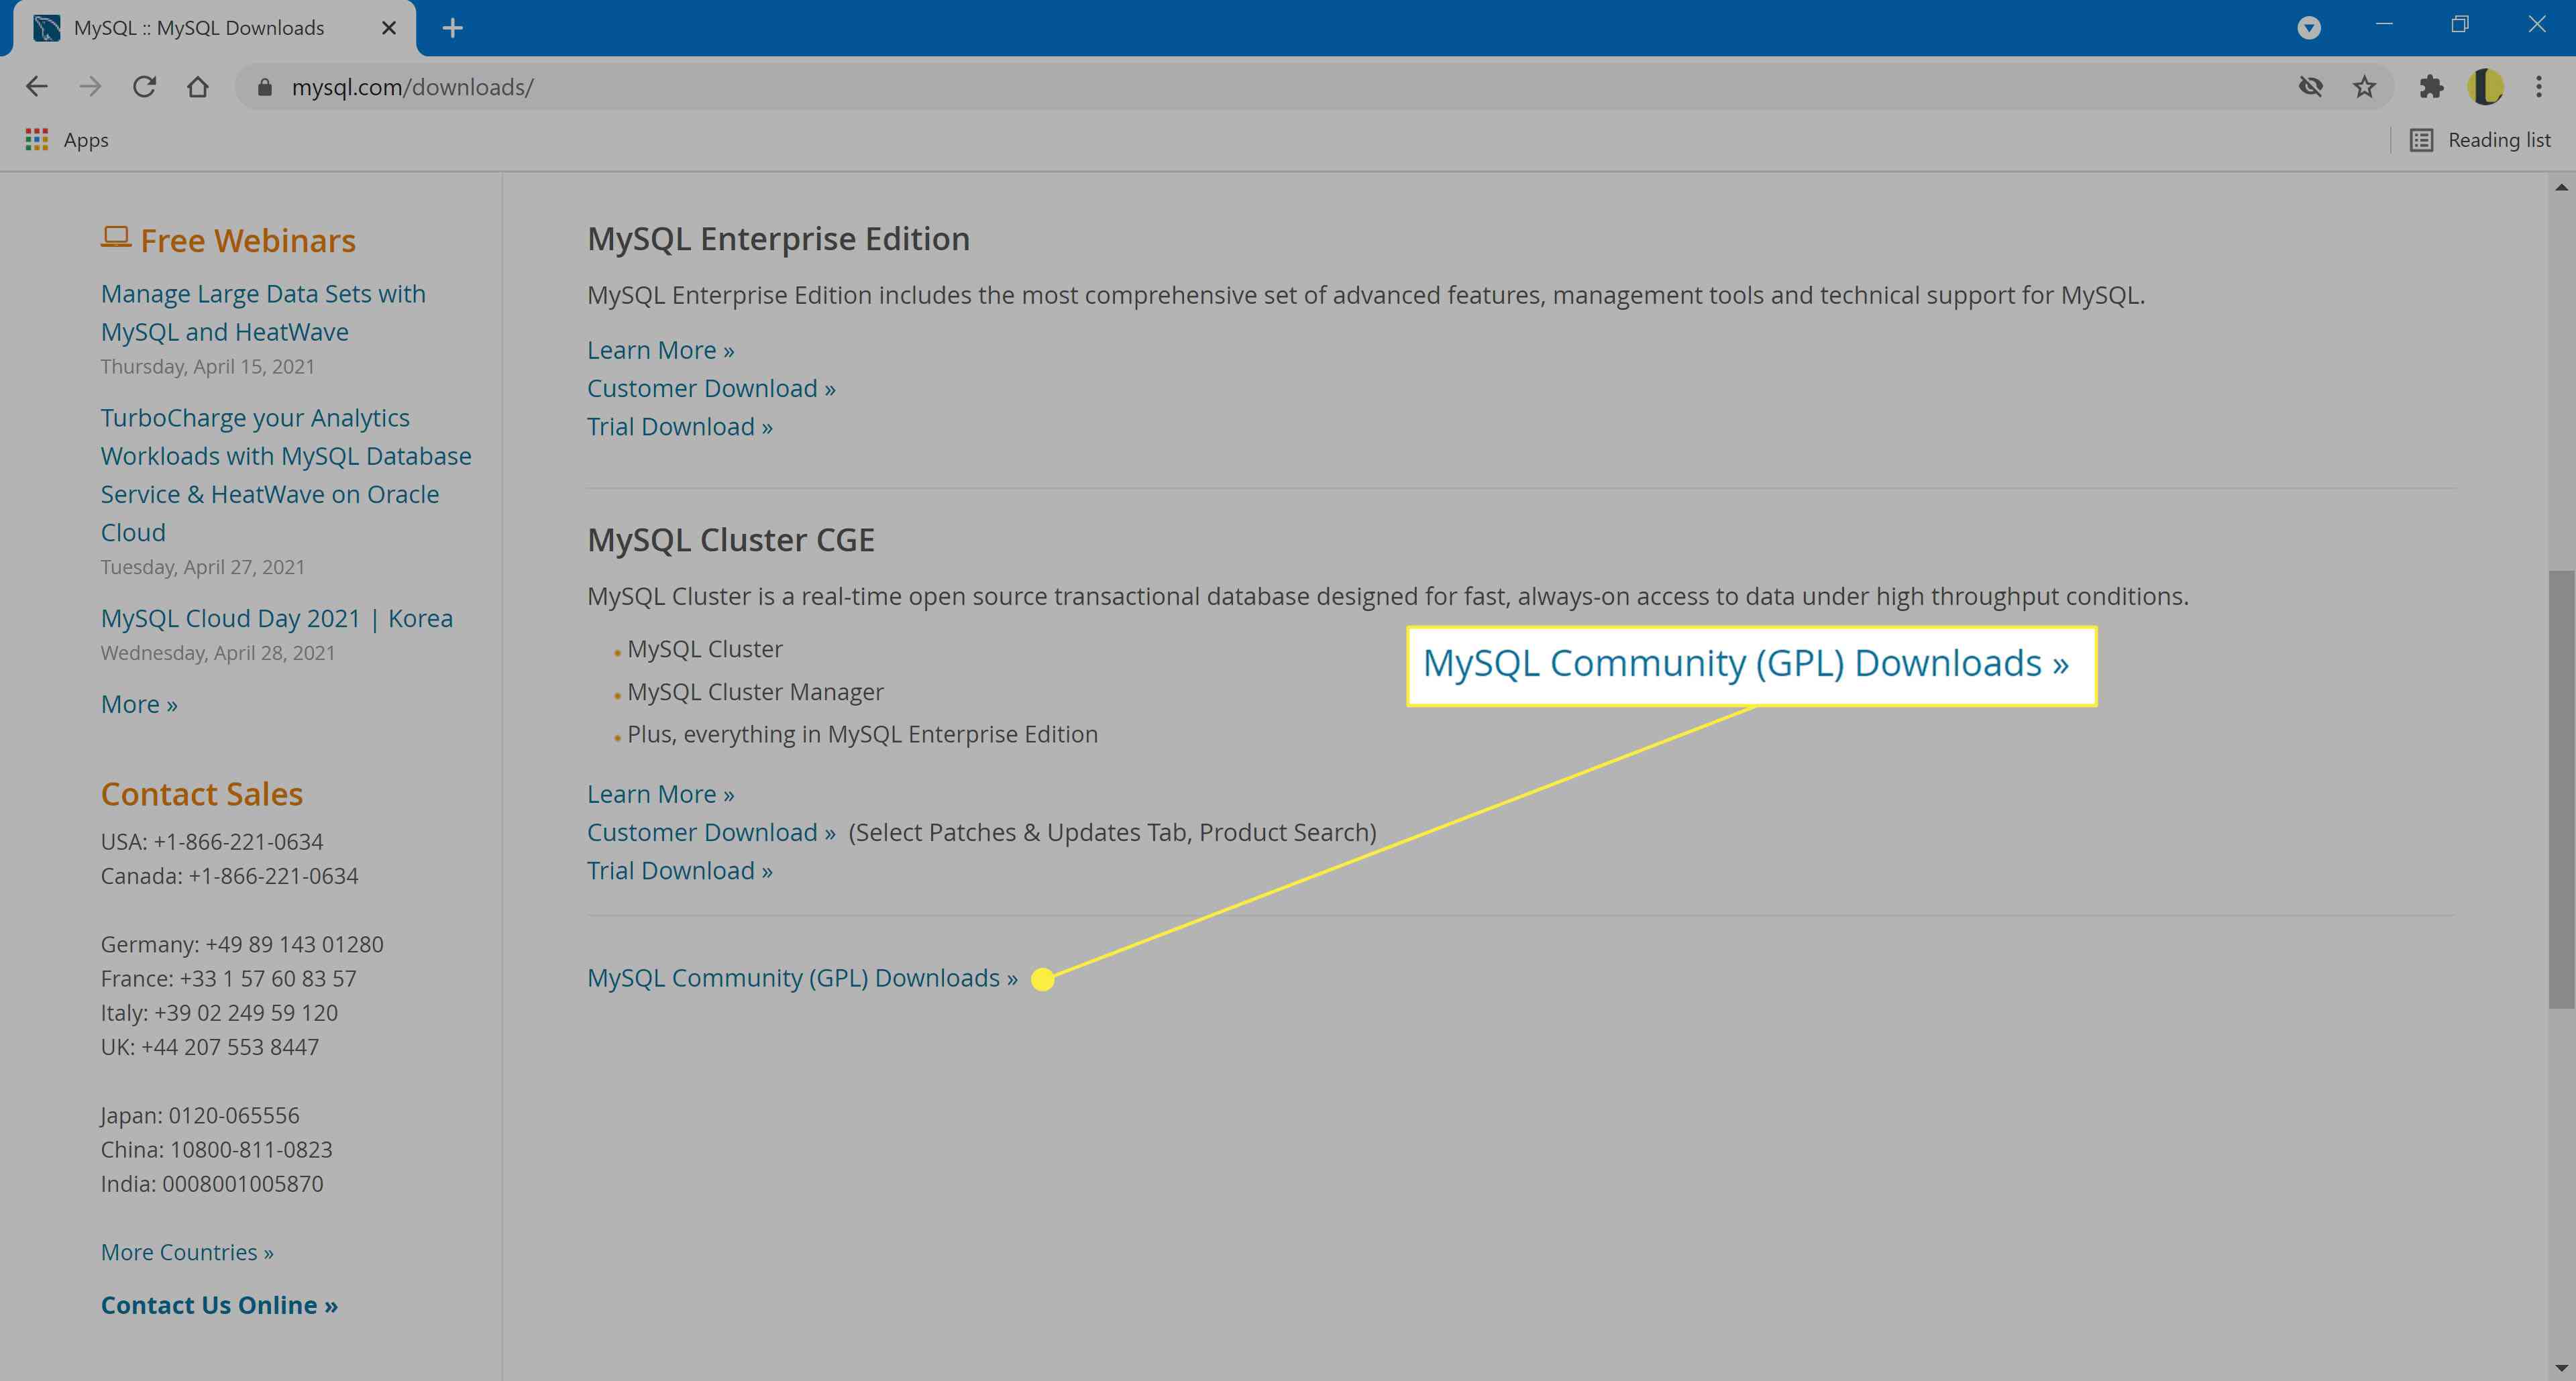
Task: Click Customer Download » under MySQL Cluster CGE
Action: 711,832
